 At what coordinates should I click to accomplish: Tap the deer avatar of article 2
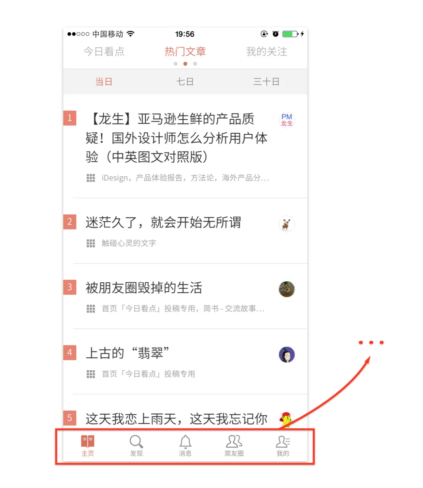click(287, 224)
